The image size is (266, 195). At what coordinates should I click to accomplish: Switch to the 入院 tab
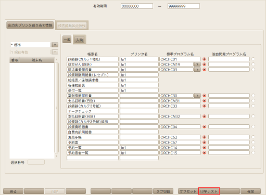(x=80, y=40)
